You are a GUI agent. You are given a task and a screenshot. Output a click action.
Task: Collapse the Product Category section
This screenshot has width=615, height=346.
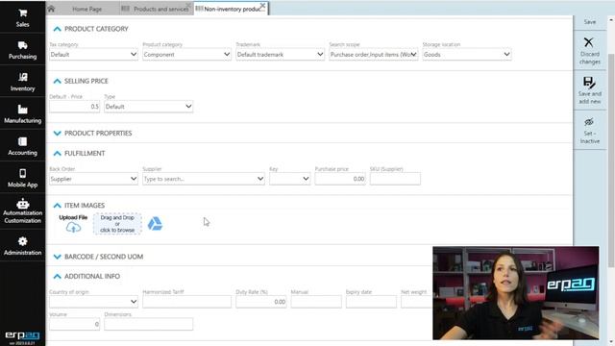click(58, 29)
